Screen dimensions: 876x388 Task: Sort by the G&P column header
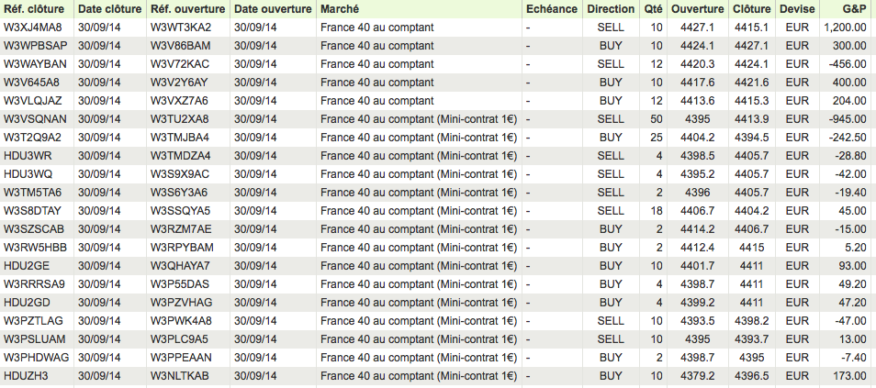point(853,8)
